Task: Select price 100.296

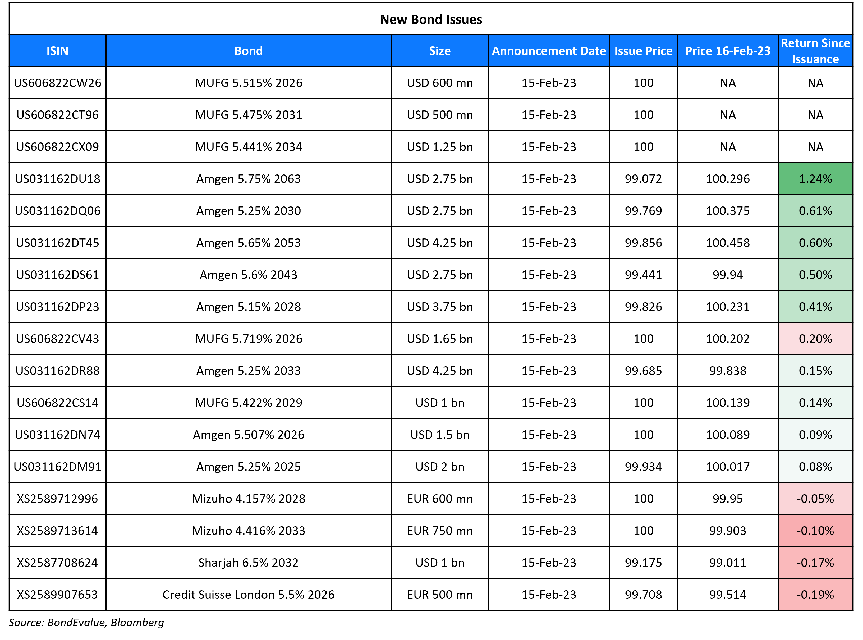Action: [728, 179]
